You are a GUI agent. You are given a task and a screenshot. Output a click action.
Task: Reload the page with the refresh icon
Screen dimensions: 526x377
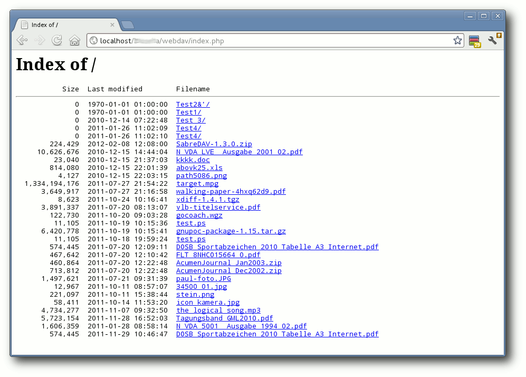point(56,41)
